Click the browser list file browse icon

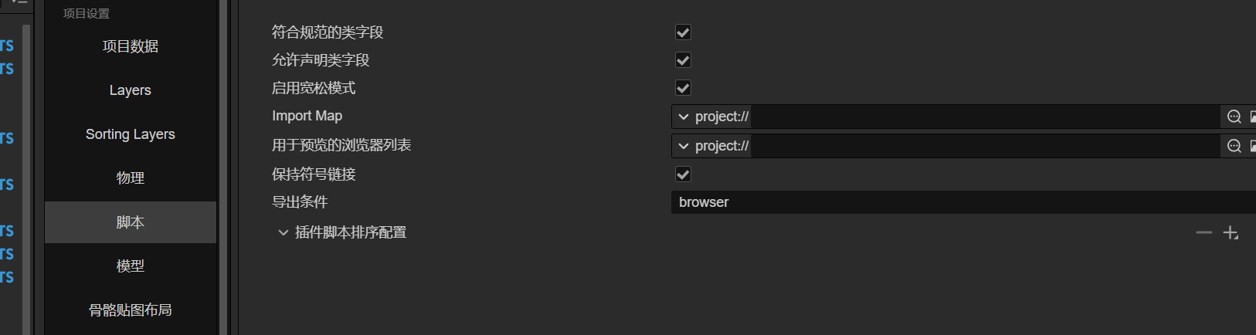point(1252,146)
